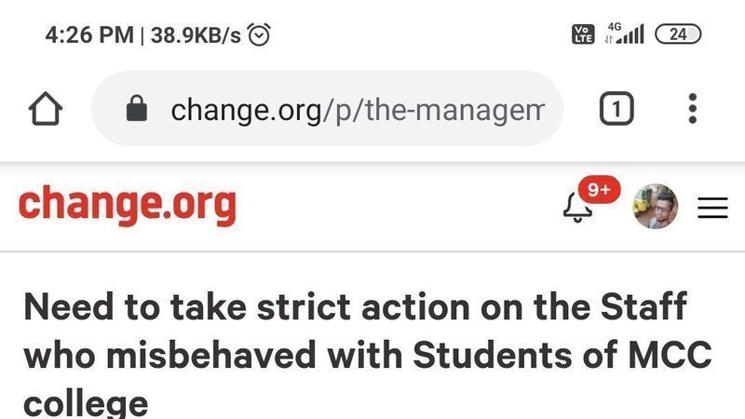Image resolution: width=745 pixels, height=419 pixels.
Task: Tap the battery icon showing 24
Action: click(x=678, y=34)
